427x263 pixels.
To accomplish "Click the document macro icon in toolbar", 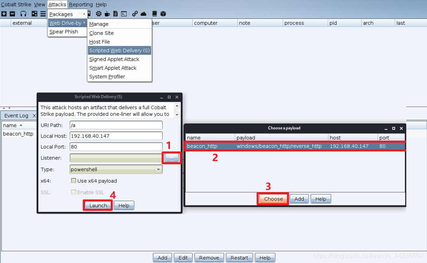I will pyautogui.click(x=115, y=14).
